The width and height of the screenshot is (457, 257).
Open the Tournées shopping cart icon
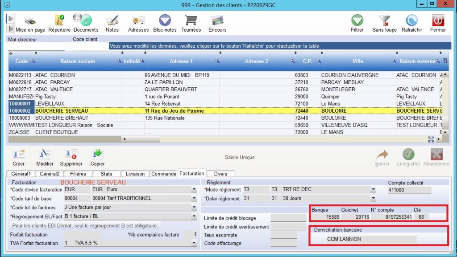click(191, 20)
